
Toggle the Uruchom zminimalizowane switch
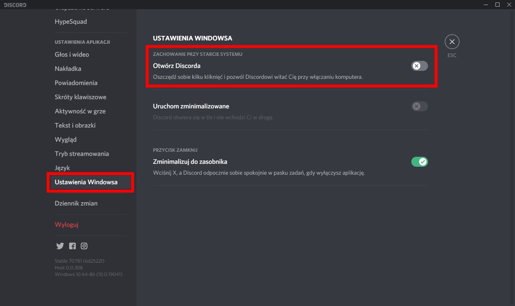point(419,106)
